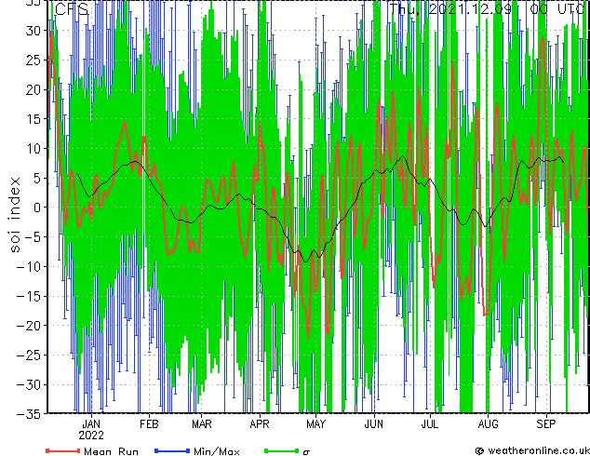Screen dimensions: 590x456
Task: Click the '-20' y-axis value
Action: [30, 326]
